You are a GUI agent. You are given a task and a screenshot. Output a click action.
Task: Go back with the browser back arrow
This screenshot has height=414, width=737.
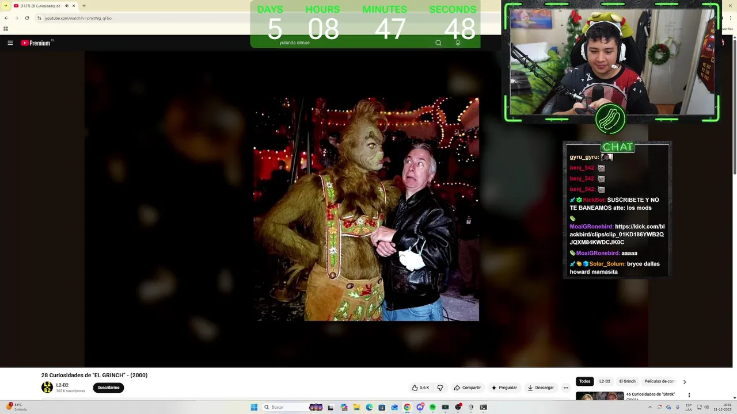pyautogui.click(x=6, y=18)
